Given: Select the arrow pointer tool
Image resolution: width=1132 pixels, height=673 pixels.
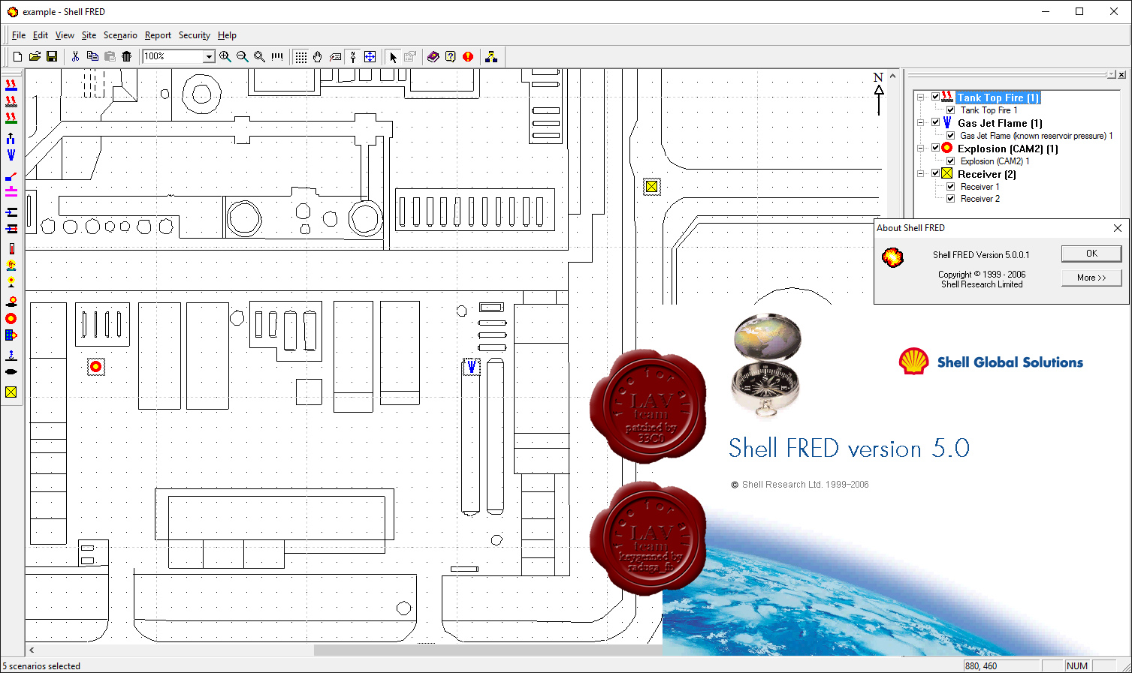Looking at the screenshot, I should (x=393, y=57).
